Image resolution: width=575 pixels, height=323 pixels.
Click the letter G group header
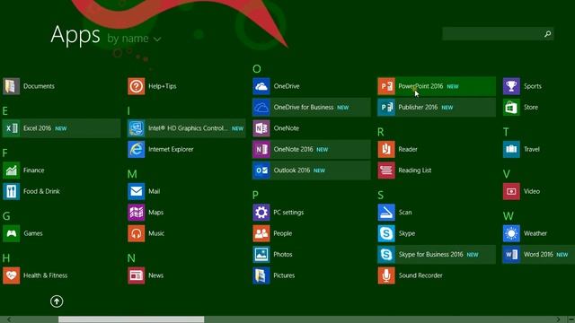(x=6, y=216)
